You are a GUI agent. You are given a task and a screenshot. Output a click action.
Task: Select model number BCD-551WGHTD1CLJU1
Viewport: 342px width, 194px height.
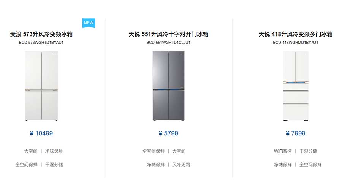(x=168, y=43)
